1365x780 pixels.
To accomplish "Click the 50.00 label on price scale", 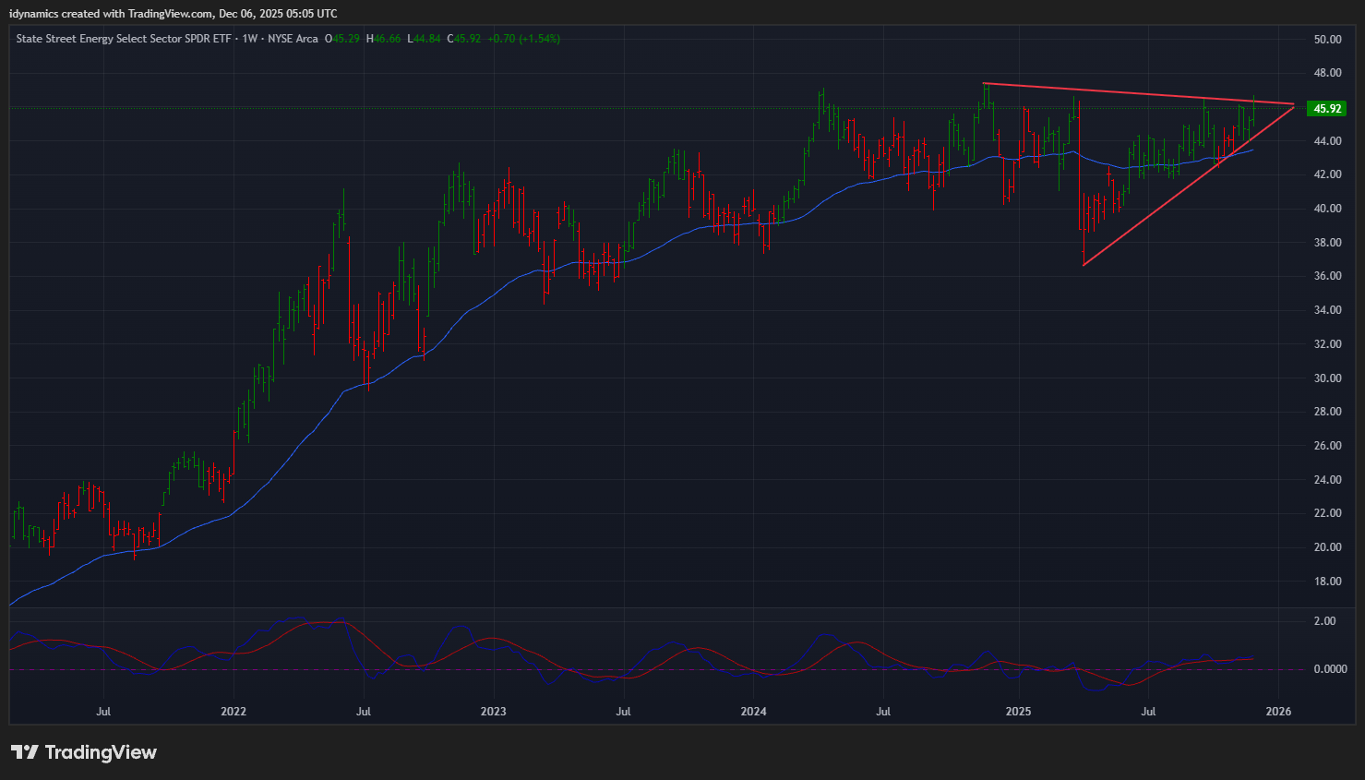I will [x=1327, y=40].
